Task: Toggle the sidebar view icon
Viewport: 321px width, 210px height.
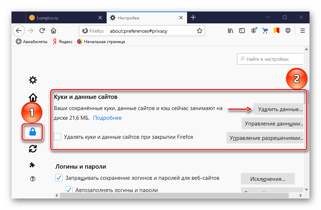Action: (x=242, y=31)
